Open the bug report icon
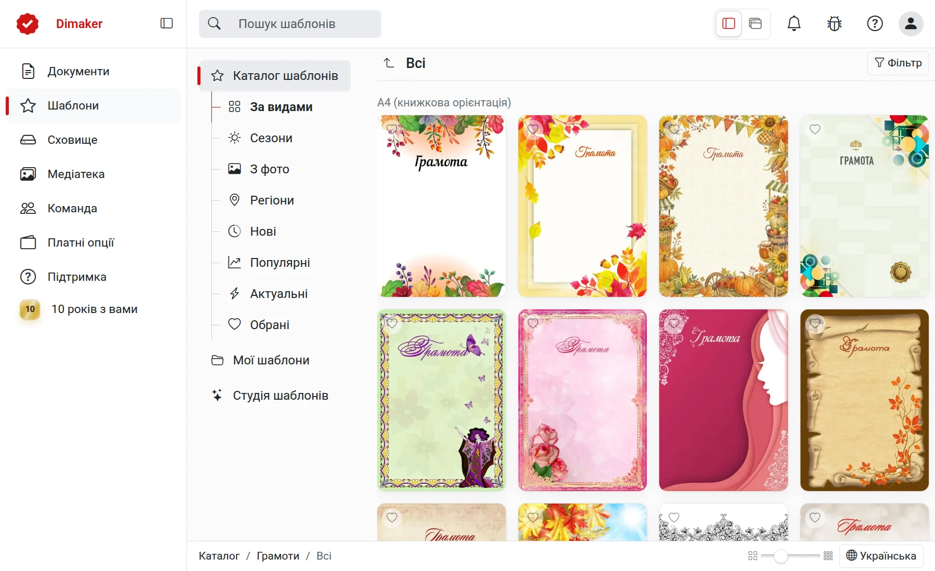The image size is (935, 571). click(834, 23)
